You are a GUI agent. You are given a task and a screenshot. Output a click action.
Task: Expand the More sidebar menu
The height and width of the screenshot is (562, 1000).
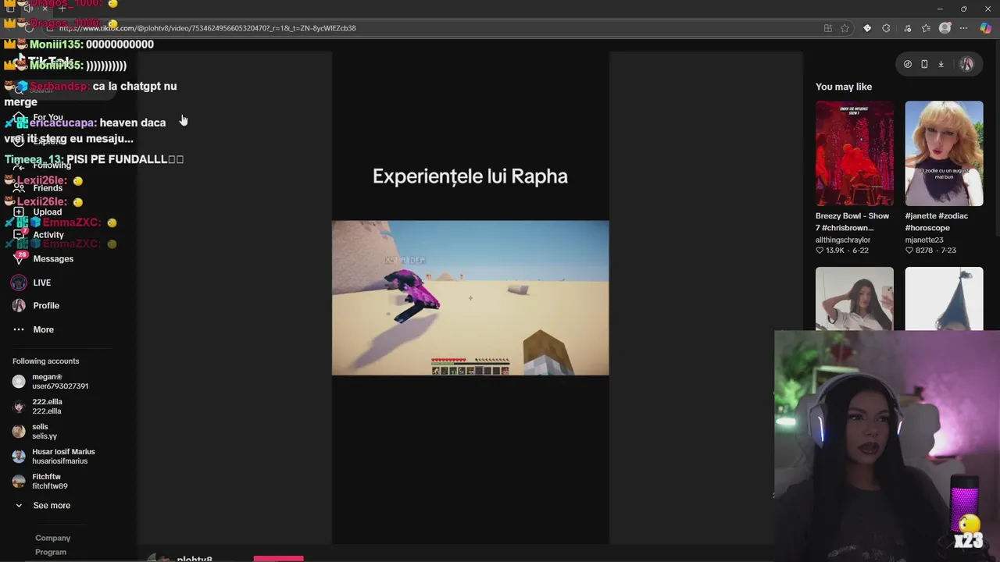44,329
